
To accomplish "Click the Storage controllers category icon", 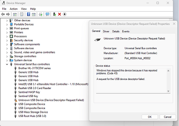I will tap(11, 56).
